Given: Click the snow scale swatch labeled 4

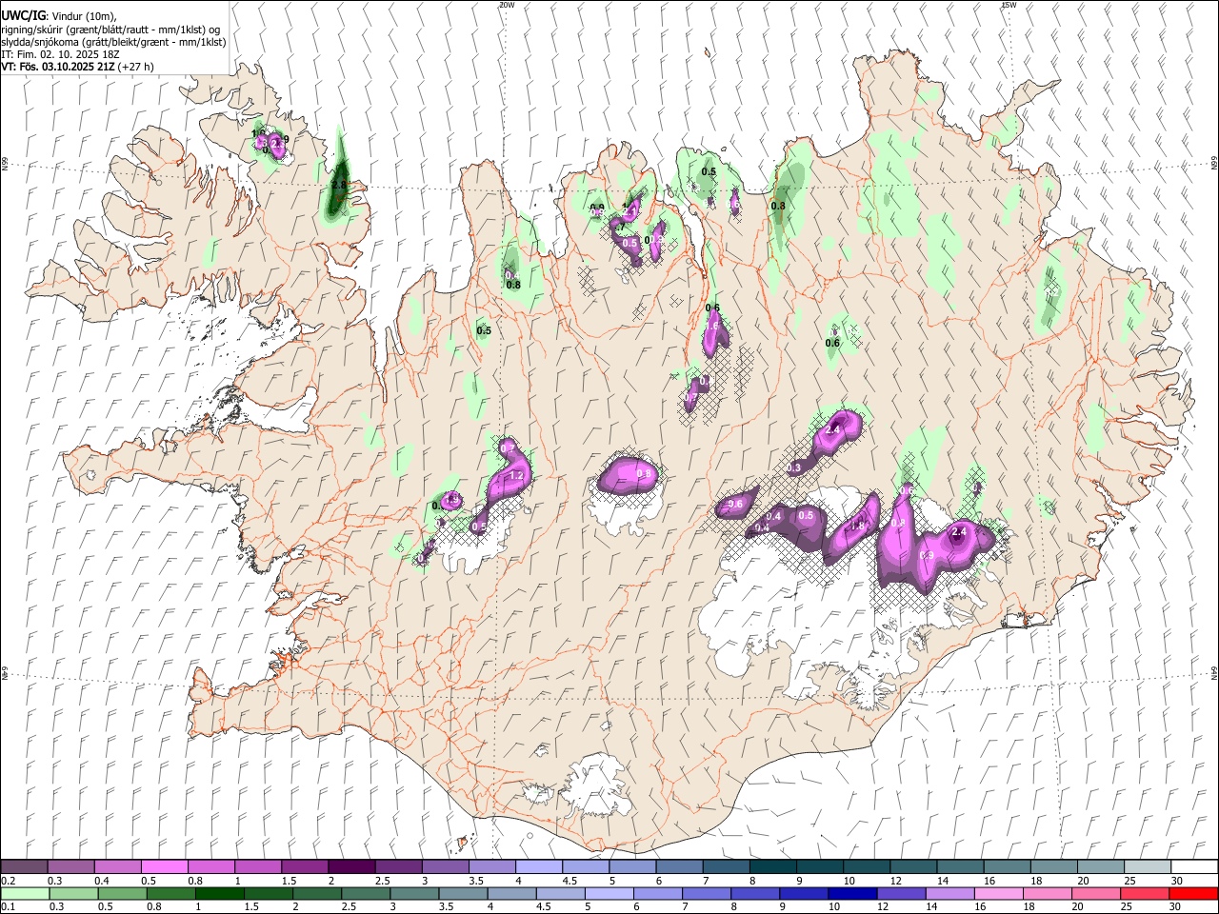Looking at the screenshot, I should [539, 866].
